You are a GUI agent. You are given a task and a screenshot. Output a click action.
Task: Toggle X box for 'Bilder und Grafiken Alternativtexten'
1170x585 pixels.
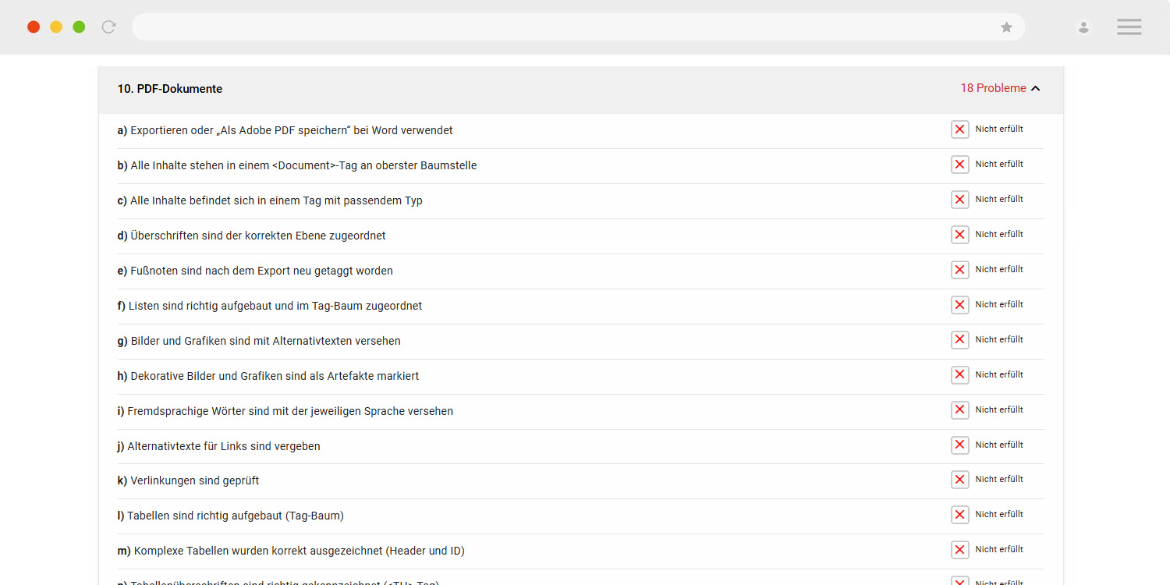tap(960, 340)
